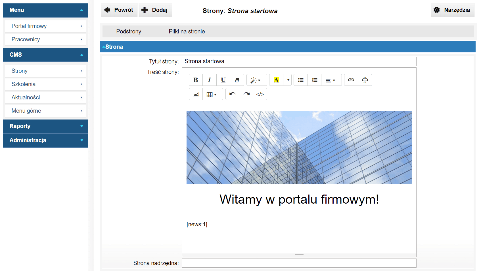The height and width of the screenshot is (271, 479).
Task: Click the Powrót back button
Action: 119,10
